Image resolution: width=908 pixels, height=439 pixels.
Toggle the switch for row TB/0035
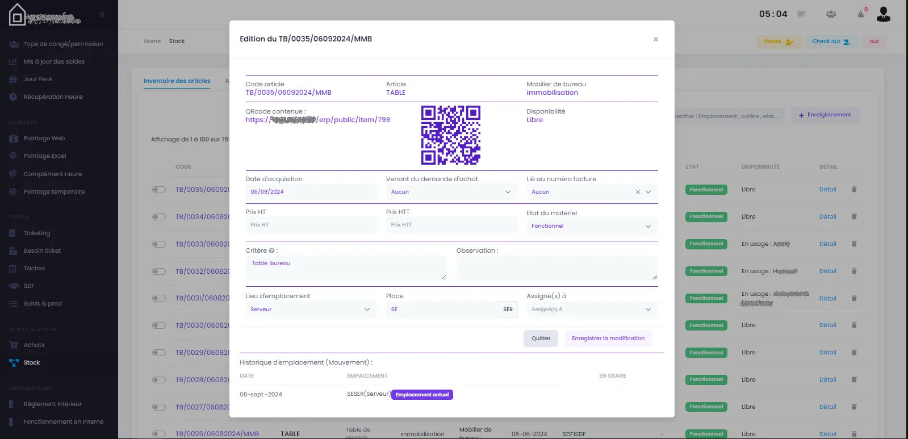[158, 190]
